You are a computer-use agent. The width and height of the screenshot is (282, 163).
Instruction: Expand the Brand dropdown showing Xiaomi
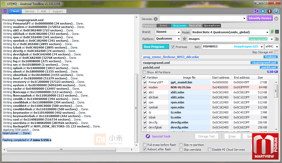coord(178,32)
